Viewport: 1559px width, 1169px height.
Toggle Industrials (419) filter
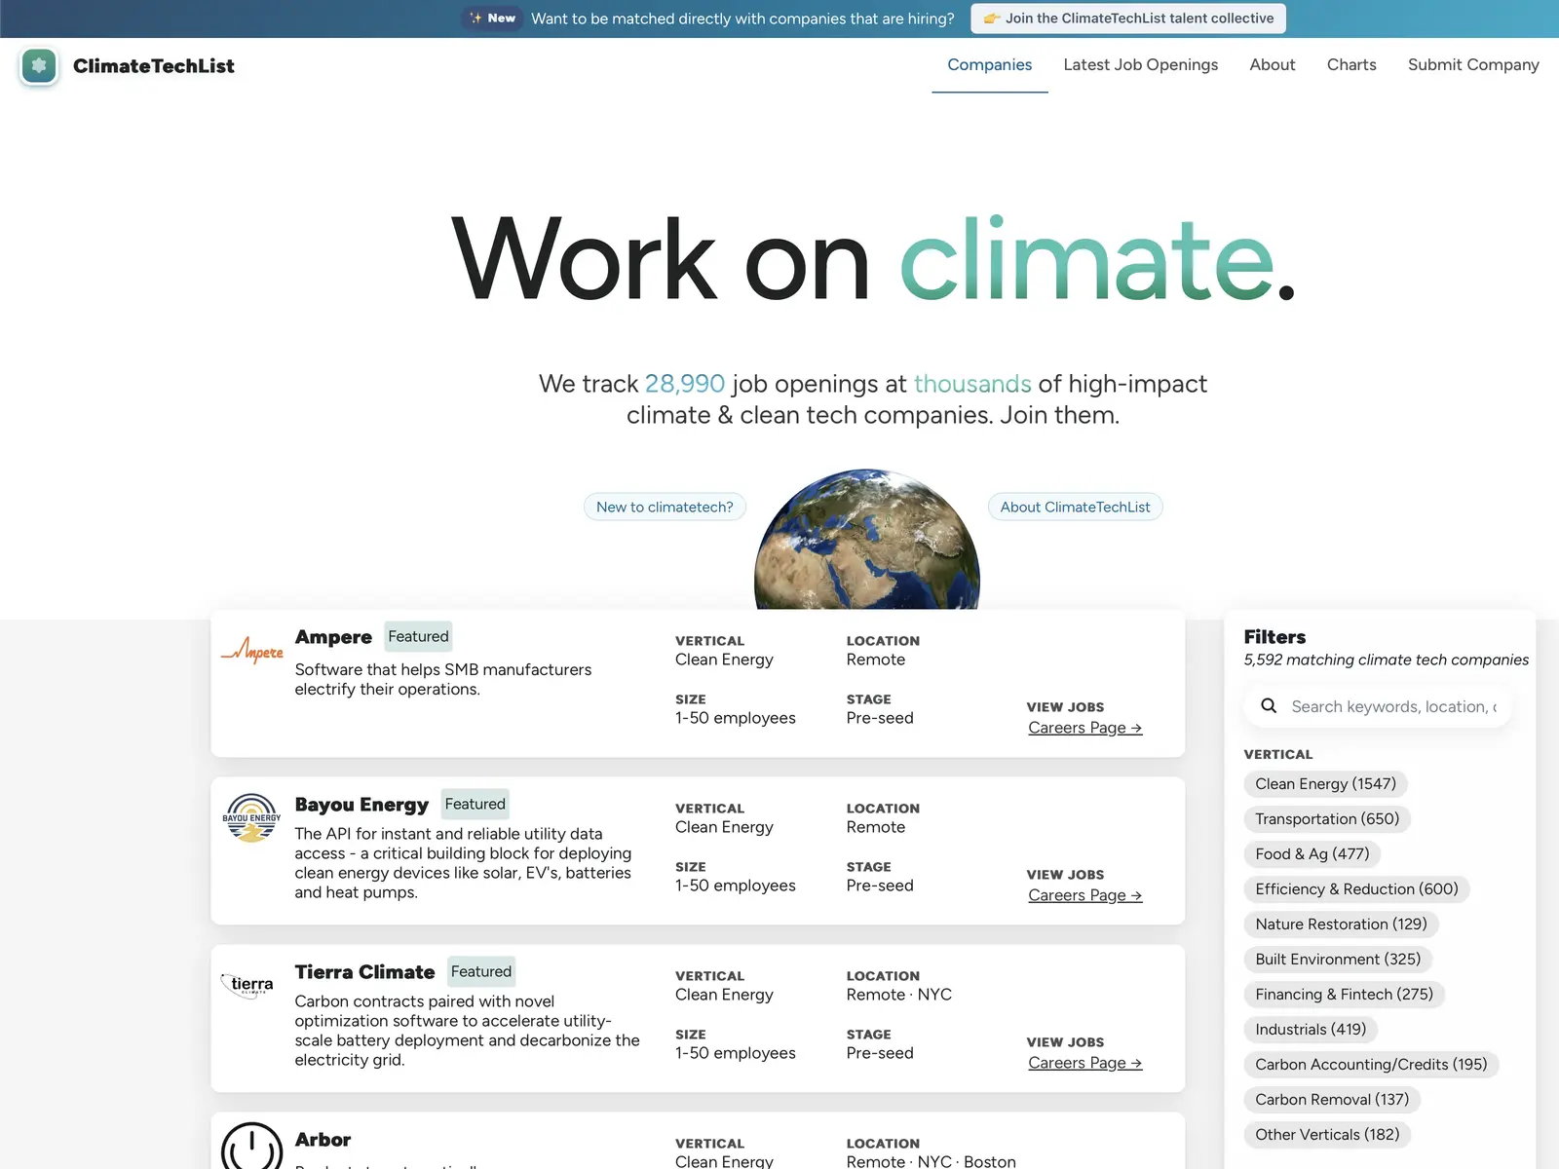pos(1311,1030)
